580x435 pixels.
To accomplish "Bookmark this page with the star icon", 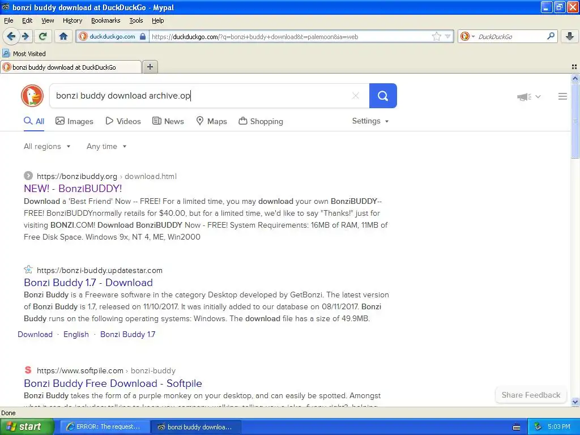I will tap(437, 36).
